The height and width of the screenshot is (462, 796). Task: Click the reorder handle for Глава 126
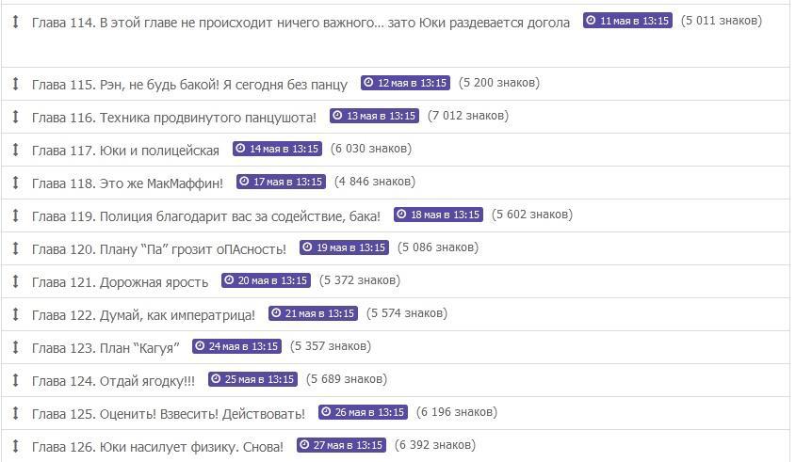[x=15, y=446]
